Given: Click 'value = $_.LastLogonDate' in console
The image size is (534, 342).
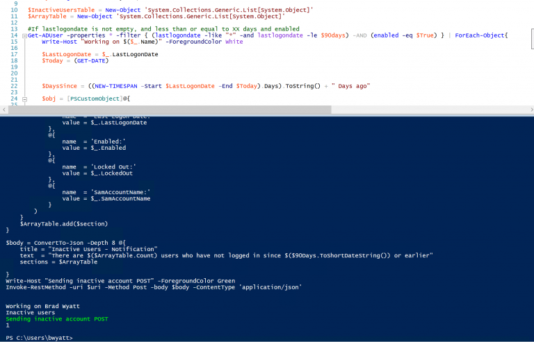Looking at the screenshot, I should 104,123.
